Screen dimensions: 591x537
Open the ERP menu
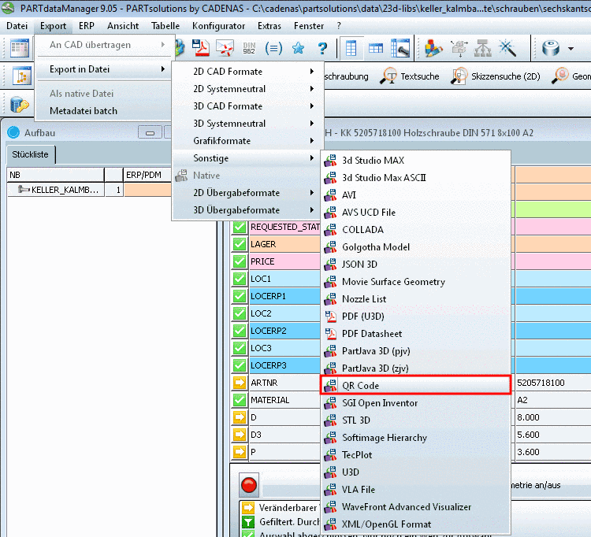click(87, 26)
